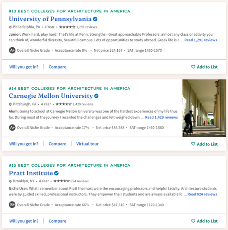The height and width of the screenshot is (230, 228).
Task: Open Virtual tour for Carnegie Mellon
Action: (x=88, y=144)
